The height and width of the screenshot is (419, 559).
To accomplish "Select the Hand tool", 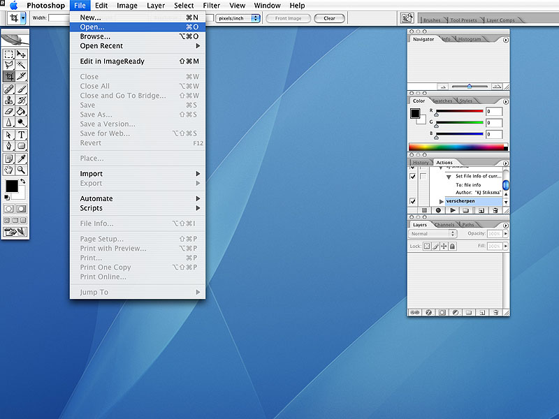I will point(9,170).
